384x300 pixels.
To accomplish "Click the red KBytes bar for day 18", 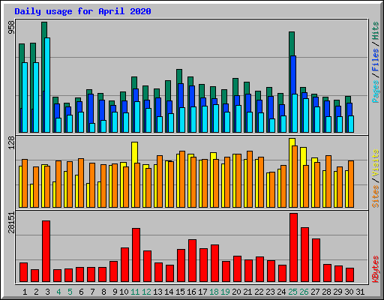I will pos(214,263).
